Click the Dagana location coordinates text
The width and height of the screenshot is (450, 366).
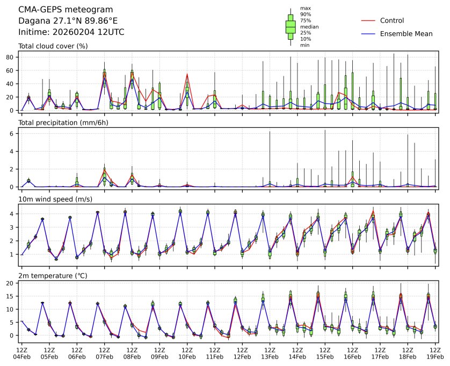point(68,21)
